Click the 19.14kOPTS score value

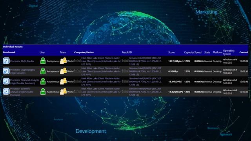point(175,81)
